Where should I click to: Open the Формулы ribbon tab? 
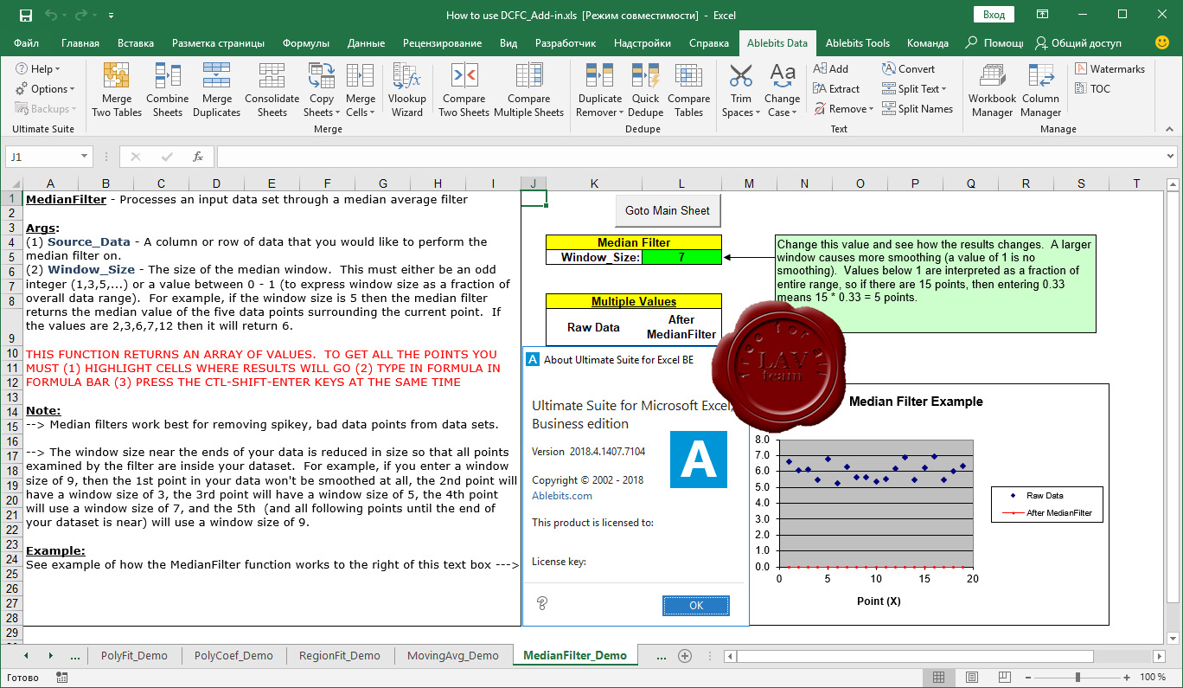click(306, 42)
